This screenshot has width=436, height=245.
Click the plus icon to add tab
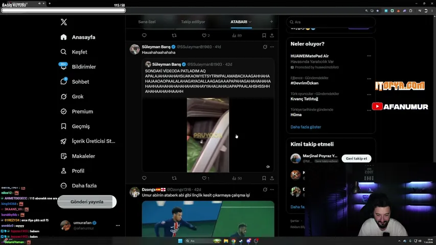[x=271, y=21]
